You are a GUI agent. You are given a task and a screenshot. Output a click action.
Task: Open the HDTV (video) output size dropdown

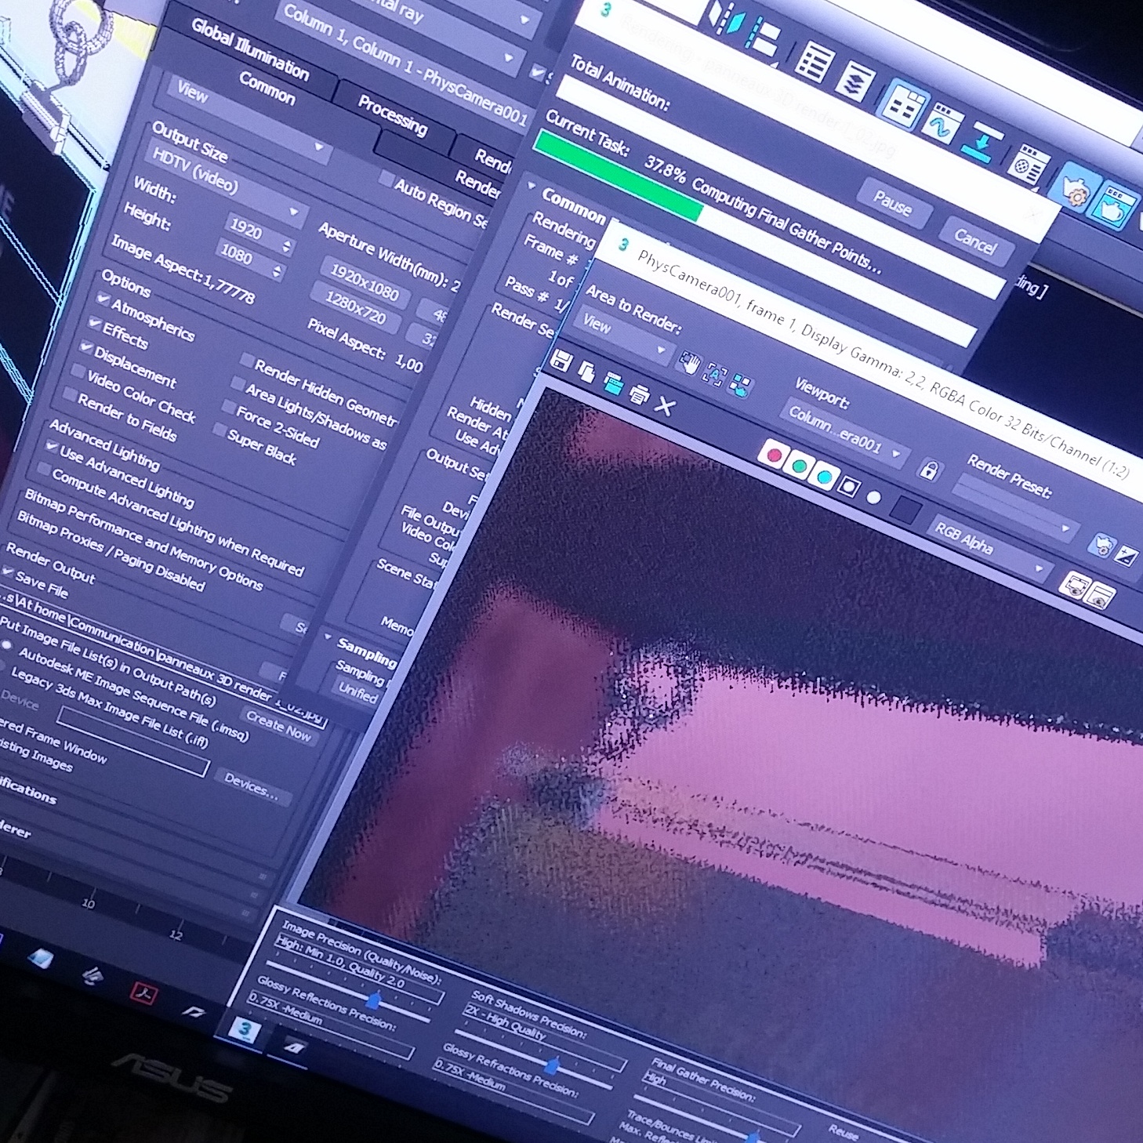pyautogui.click(x=226, y=182)
